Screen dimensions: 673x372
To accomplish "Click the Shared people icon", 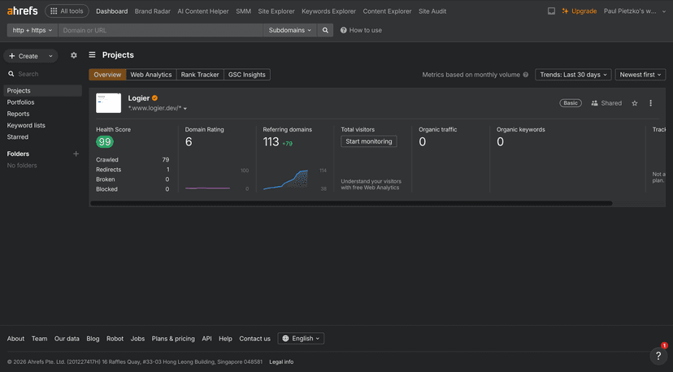I will tap(594, 103).
